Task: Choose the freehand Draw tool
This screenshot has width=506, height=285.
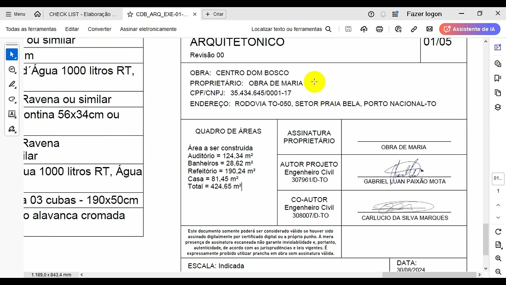Action: 12,99
